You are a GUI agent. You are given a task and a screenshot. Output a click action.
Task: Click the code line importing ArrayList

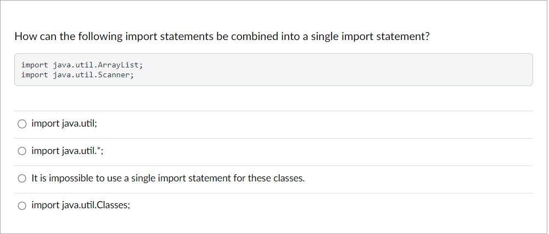82,65
